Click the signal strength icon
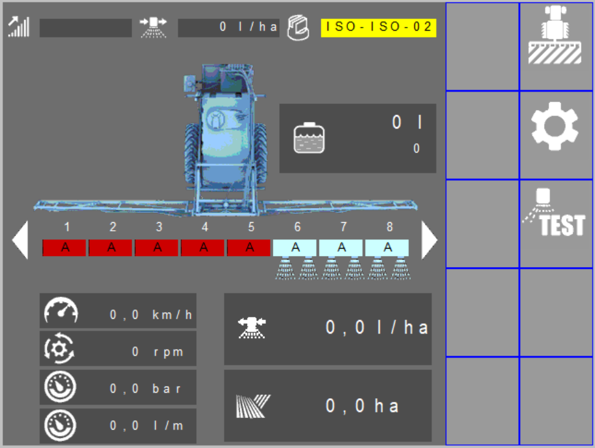The image size is (595, 448). [18, 27]
